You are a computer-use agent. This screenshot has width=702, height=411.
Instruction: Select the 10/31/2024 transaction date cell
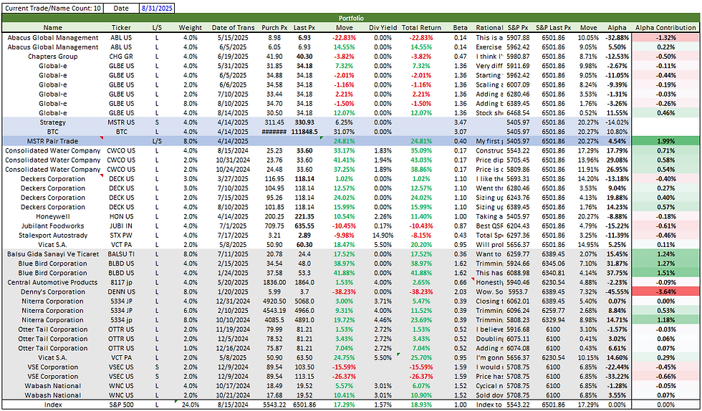coord(233,160)
